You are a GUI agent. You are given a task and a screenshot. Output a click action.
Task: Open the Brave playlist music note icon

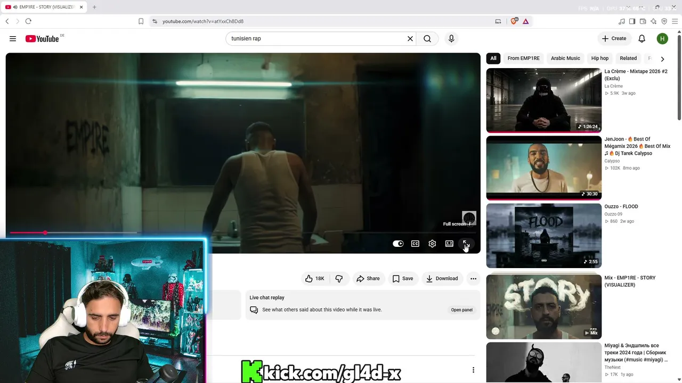[622, 21]
